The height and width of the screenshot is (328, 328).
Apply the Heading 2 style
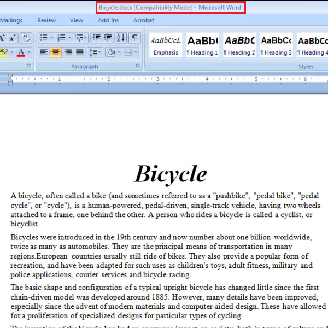pyautogui.click(x=239, y=45)
